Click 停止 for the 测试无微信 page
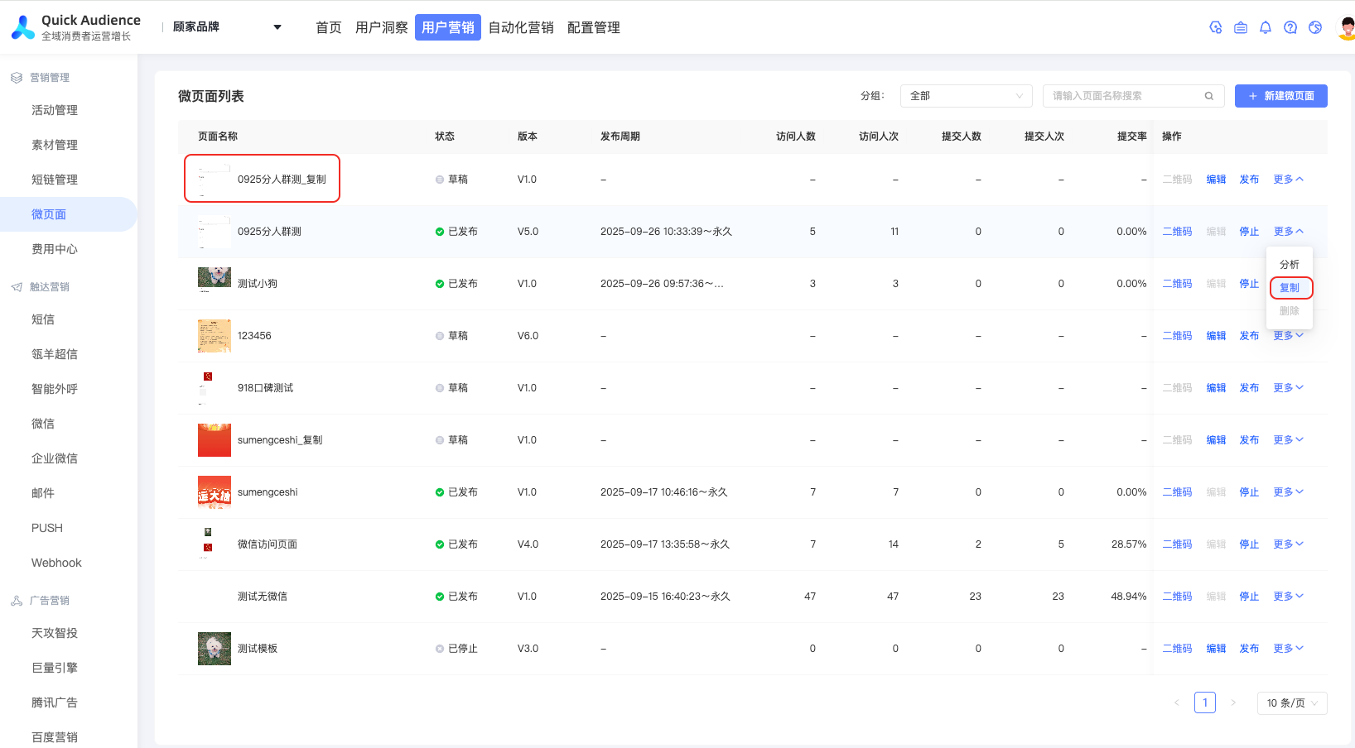Viewport: 1355px width, 748px height. pos(1249,597)
